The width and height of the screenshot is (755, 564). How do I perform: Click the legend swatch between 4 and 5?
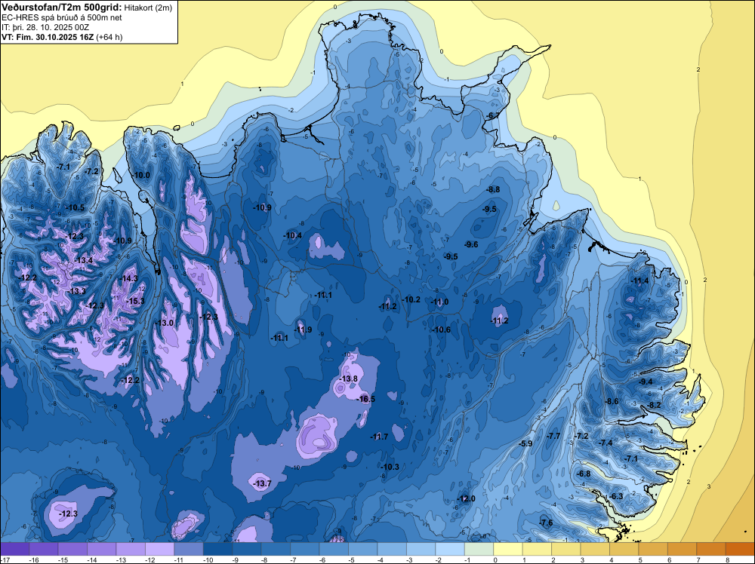click(x=624, y=549)
